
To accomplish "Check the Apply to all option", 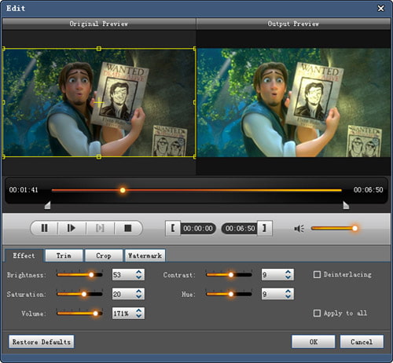I will 317,313.
